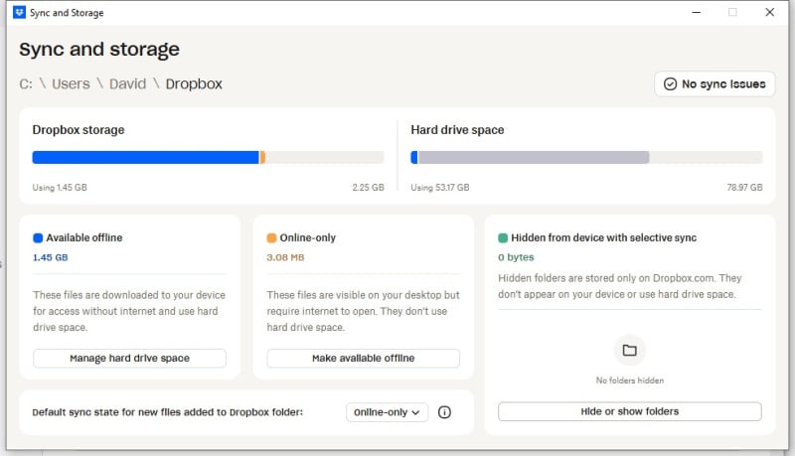The width and height of the screenshot is (795, 456).
Task: Click the 2.25 GB total storage text
Action: [368, 188]
